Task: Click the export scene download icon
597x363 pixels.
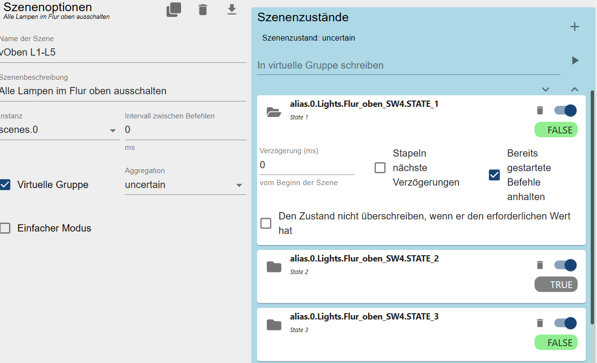Action: (232, 10)
